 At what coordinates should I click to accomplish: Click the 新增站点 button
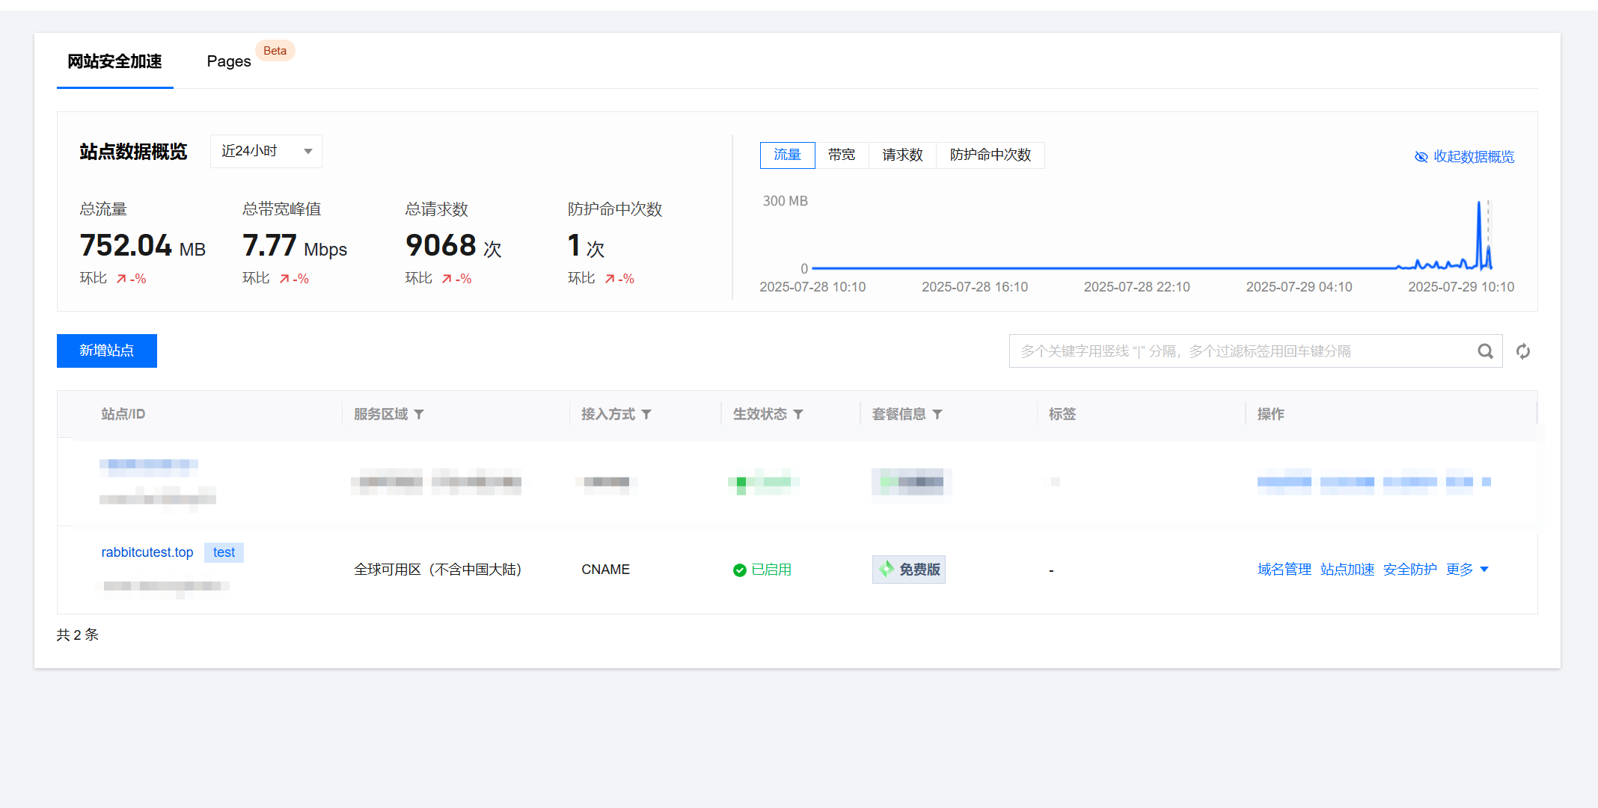click(x=107, y=351)
